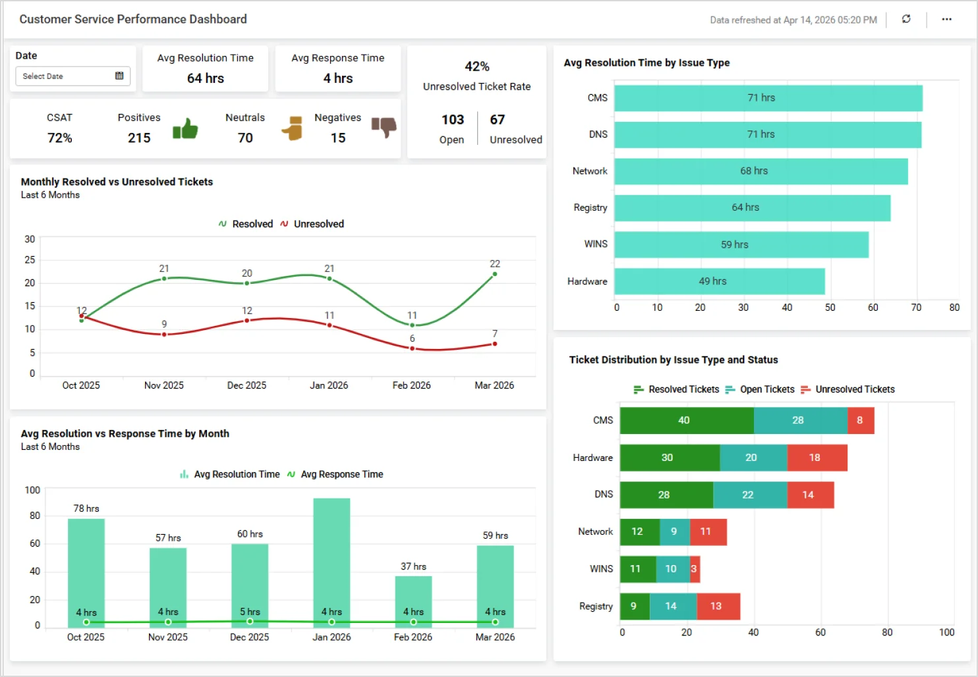Toggle the Unresolved Tickets legend label
Viewport: 978px width, 677px height.
pos(855,389)
